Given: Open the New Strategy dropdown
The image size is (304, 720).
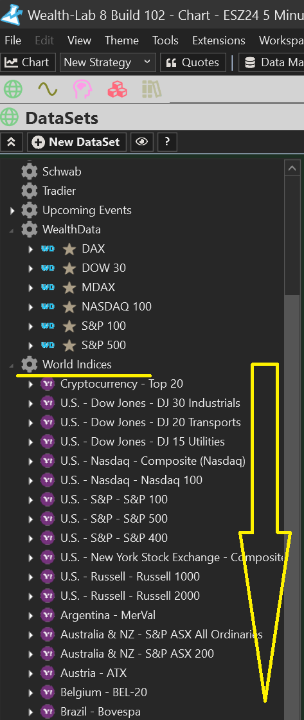Looking at the screenshot, I should tap(108, 62).
